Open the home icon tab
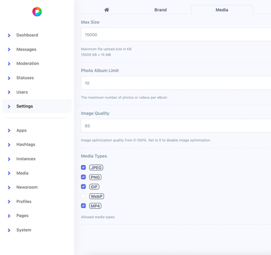This screenshot has width=271, height=255. coord(107,10)
